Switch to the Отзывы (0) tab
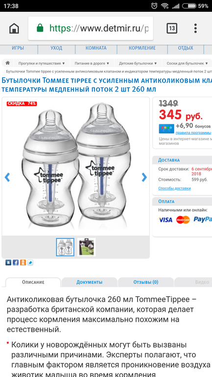Viewport: 212px width, 377px height. (146, 282)
